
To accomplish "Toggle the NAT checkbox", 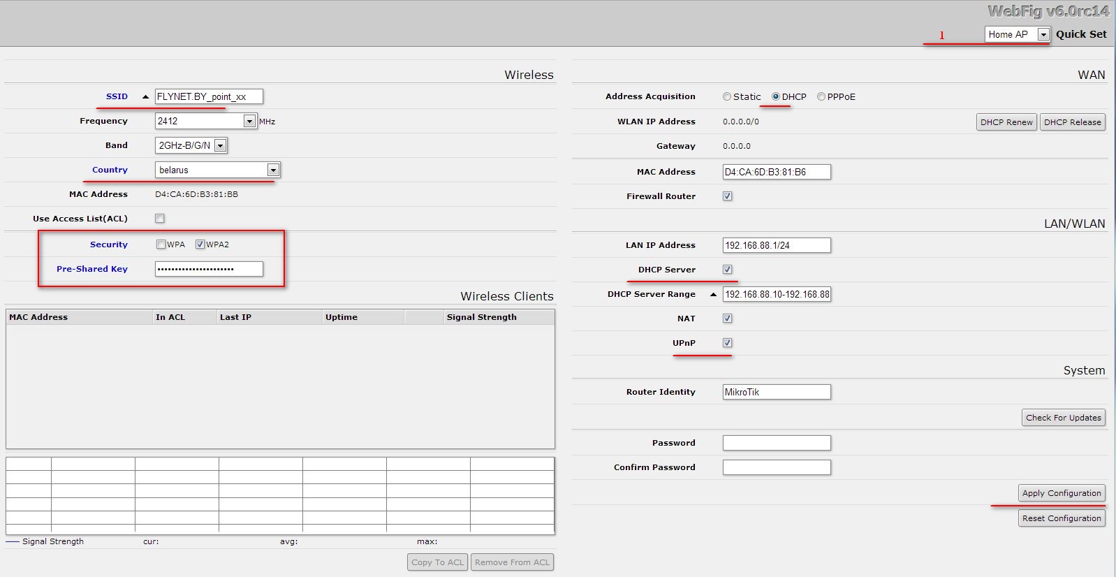I will click(x=728, y=319).
